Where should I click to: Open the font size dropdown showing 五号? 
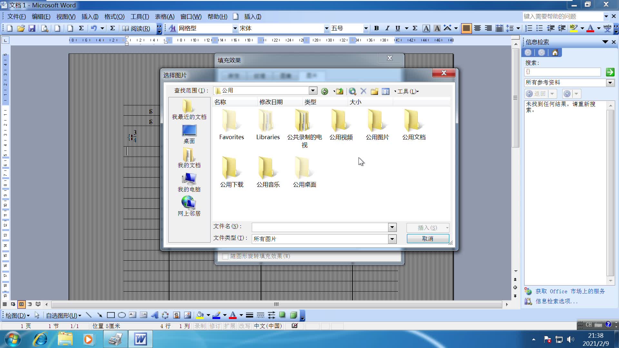coord(366,28)
